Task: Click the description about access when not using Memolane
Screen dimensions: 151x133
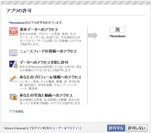Action: pyautogui.click(x=51, y=68)
